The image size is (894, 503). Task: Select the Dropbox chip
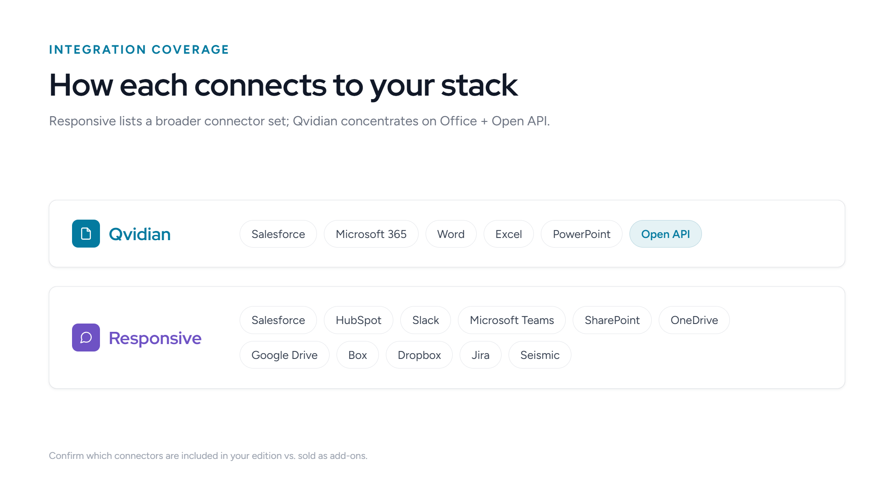pos(419,355)
